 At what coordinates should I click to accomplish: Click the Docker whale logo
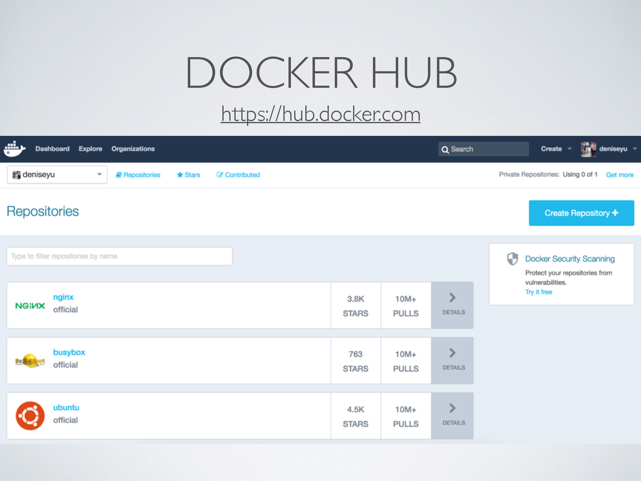pos(14,149)
